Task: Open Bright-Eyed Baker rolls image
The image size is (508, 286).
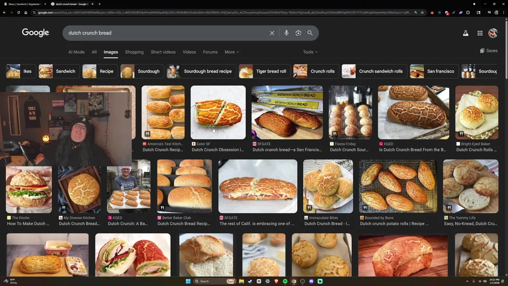Action: (x=477, y=112)
